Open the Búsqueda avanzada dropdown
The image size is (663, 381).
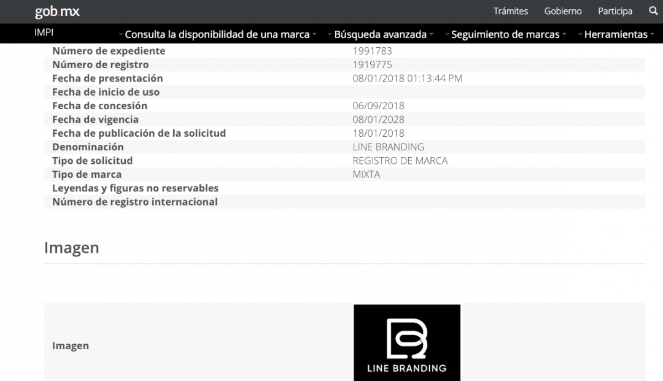[381, 34]
